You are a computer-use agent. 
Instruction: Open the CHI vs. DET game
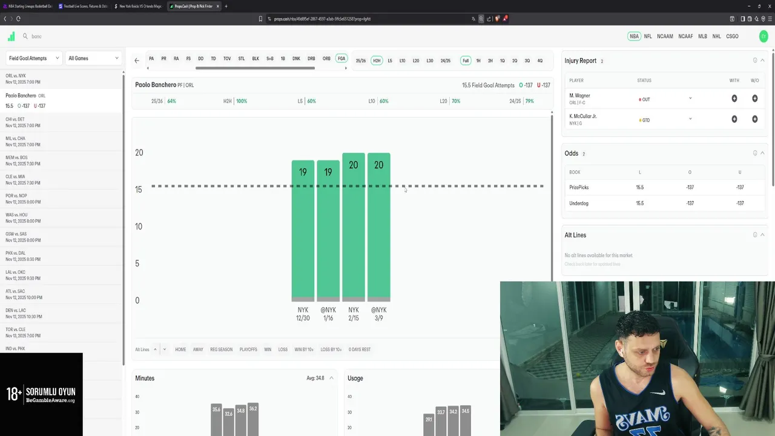coord(62,122)
